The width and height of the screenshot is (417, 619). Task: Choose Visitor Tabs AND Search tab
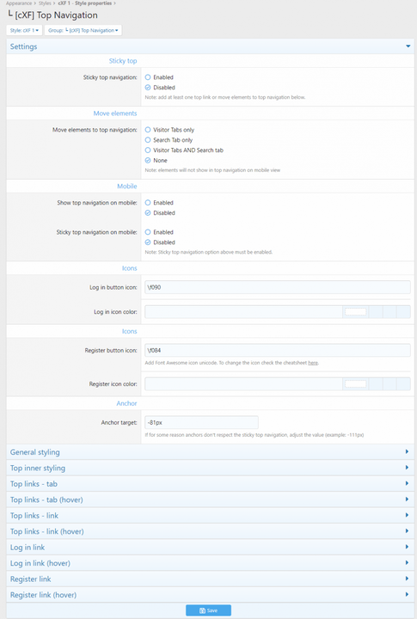(148, 150)
